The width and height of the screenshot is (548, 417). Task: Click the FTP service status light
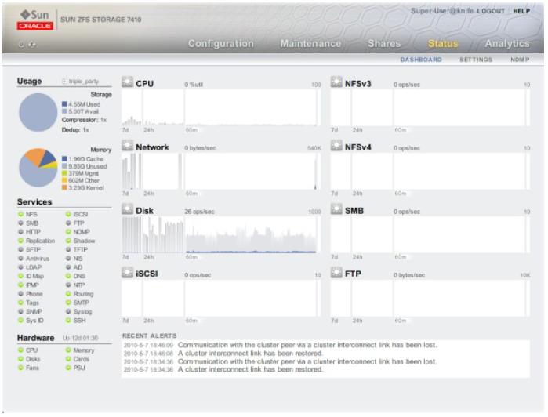click(x=68, y=223)
